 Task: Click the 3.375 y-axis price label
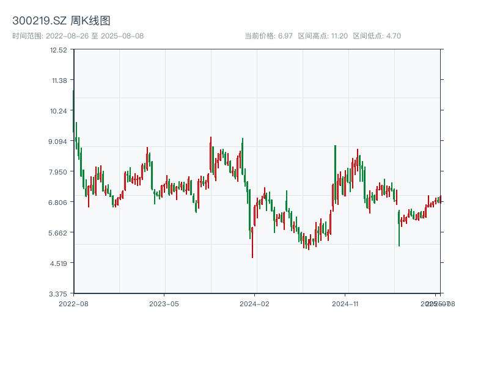58,293
